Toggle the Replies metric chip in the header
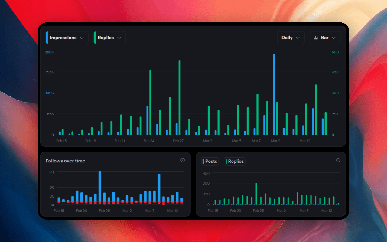Image resolution: width=387 pixels, height=242 pixels. pyautogui.click(x=109, y=38)
